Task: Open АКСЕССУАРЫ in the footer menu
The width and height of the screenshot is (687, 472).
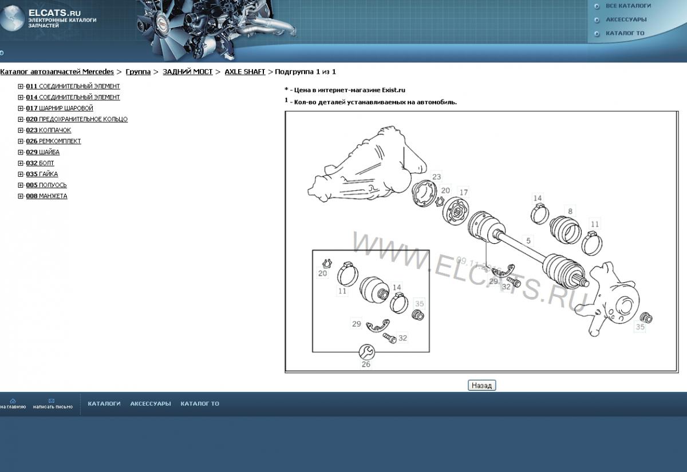Action: [x=151, y=403]
